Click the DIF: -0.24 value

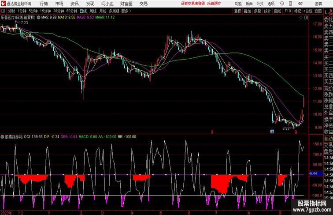point(52,137)
